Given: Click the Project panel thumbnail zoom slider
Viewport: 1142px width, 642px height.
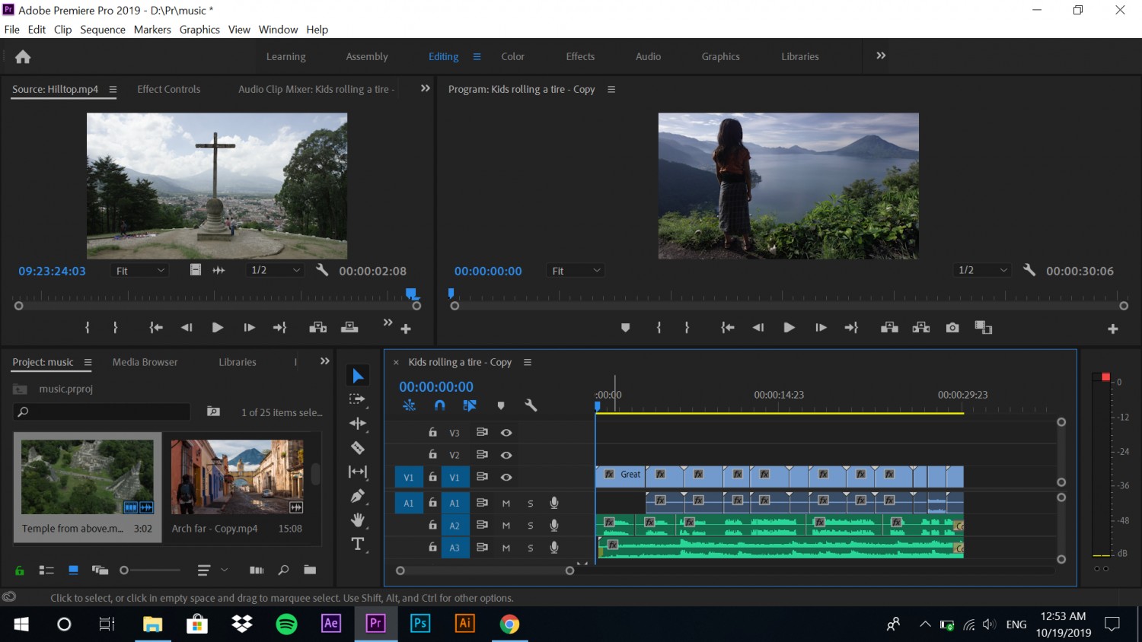Looking at the screenshot, I should pyautogui.click(x=151, y=570).
